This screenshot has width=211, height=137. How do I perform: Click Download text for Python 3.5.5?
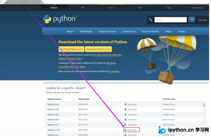point(132,109)
